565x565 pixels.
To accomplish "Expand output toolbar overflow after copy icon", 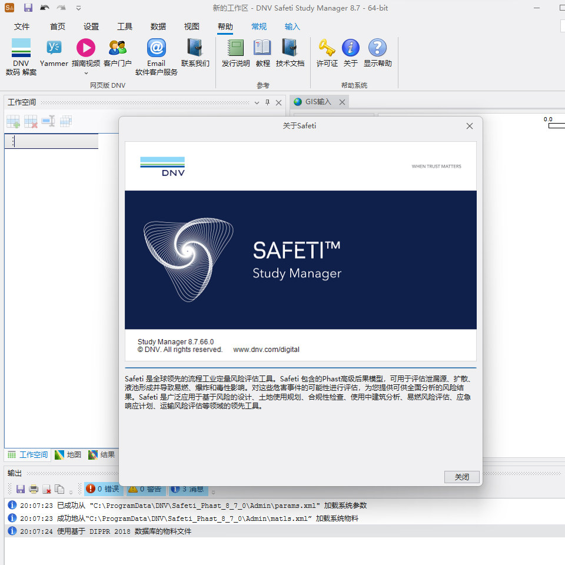I will coord(71,491).
